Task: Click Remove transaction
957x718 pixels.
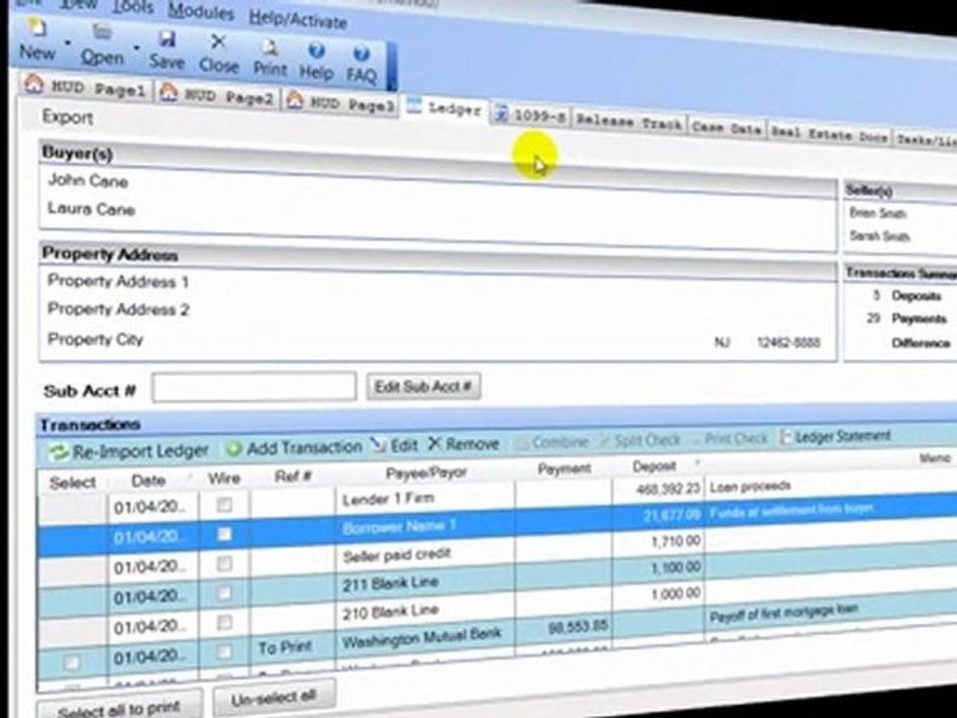Action: pos(464,443)
